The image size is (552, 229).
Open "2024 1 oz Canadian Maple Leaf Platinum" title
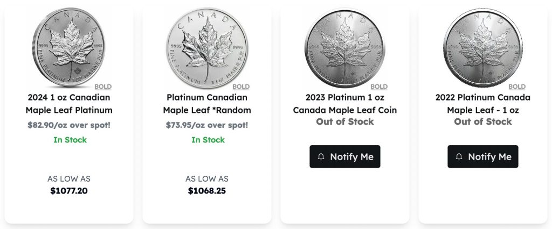tap(69, 104)
